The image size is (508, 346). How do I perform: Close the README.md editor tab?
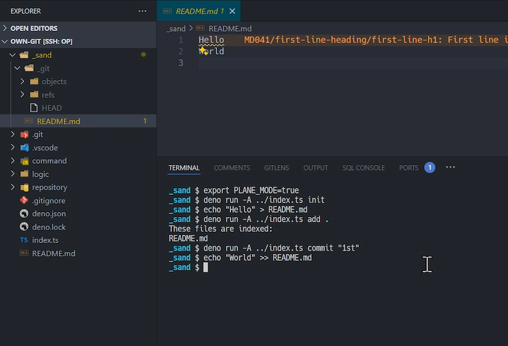233,11
